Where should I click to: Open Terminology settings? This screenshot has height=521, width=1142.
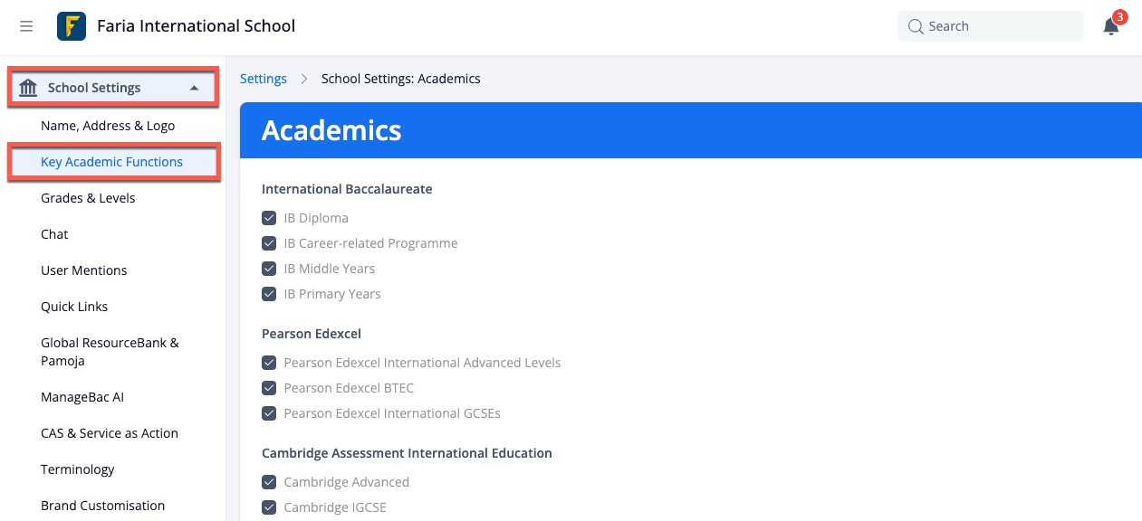78,469
